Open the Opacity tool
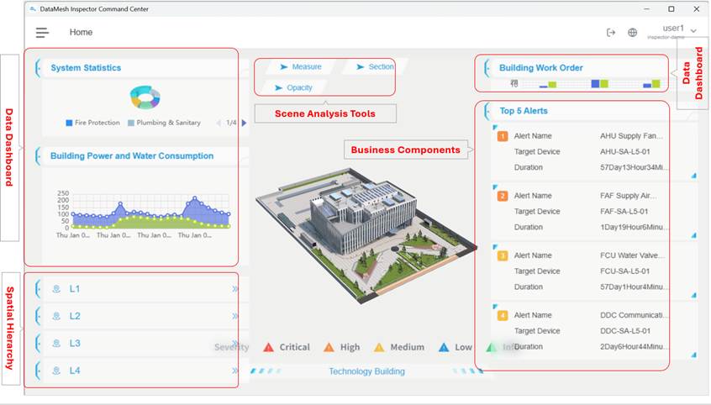This screenshot has height=405, width=711. [x=293, y=87]
